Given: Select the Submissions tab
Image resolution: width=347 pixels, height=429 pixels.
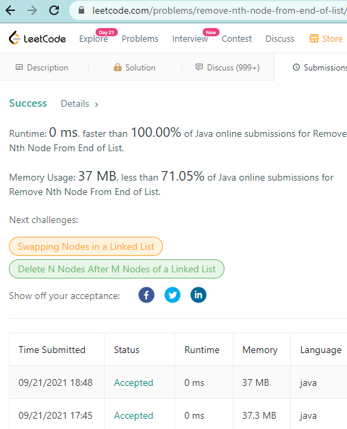Looking at the screenshot, I should (320, 67).
